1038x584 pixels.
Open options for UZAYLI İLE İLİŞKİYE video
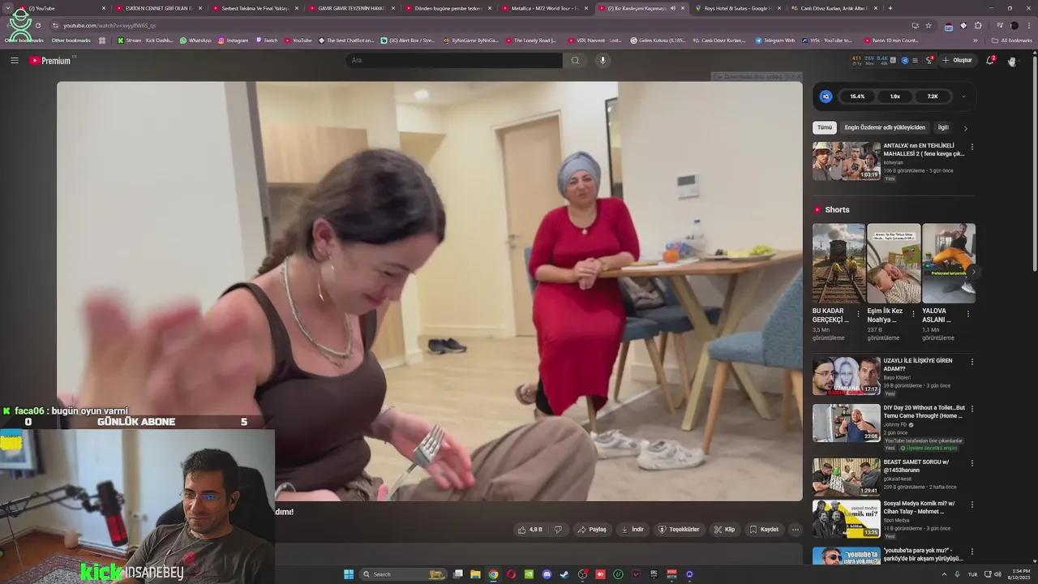[x=972, y=362]
